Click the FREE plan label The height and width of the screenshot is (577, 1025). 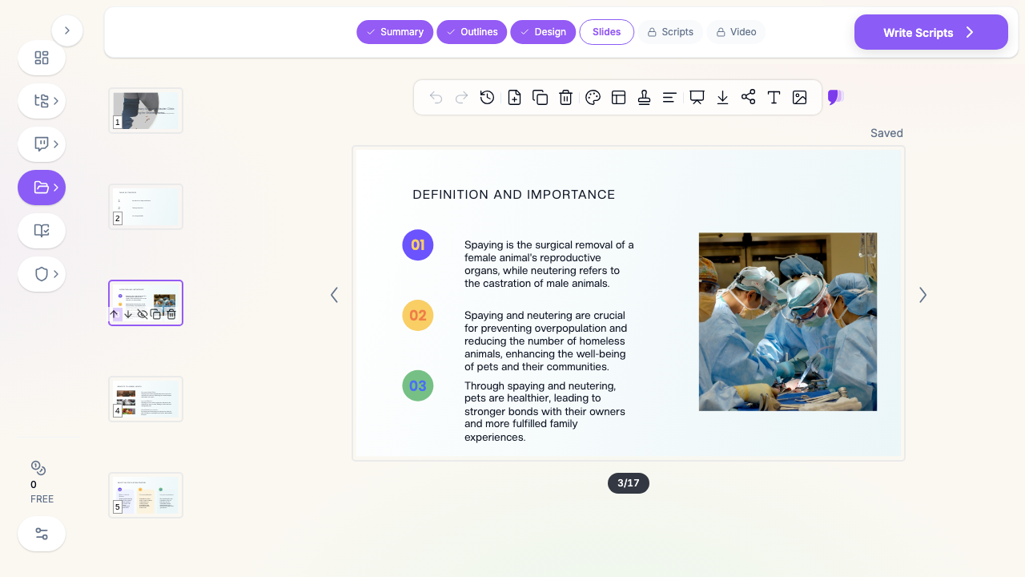(42, 498)
